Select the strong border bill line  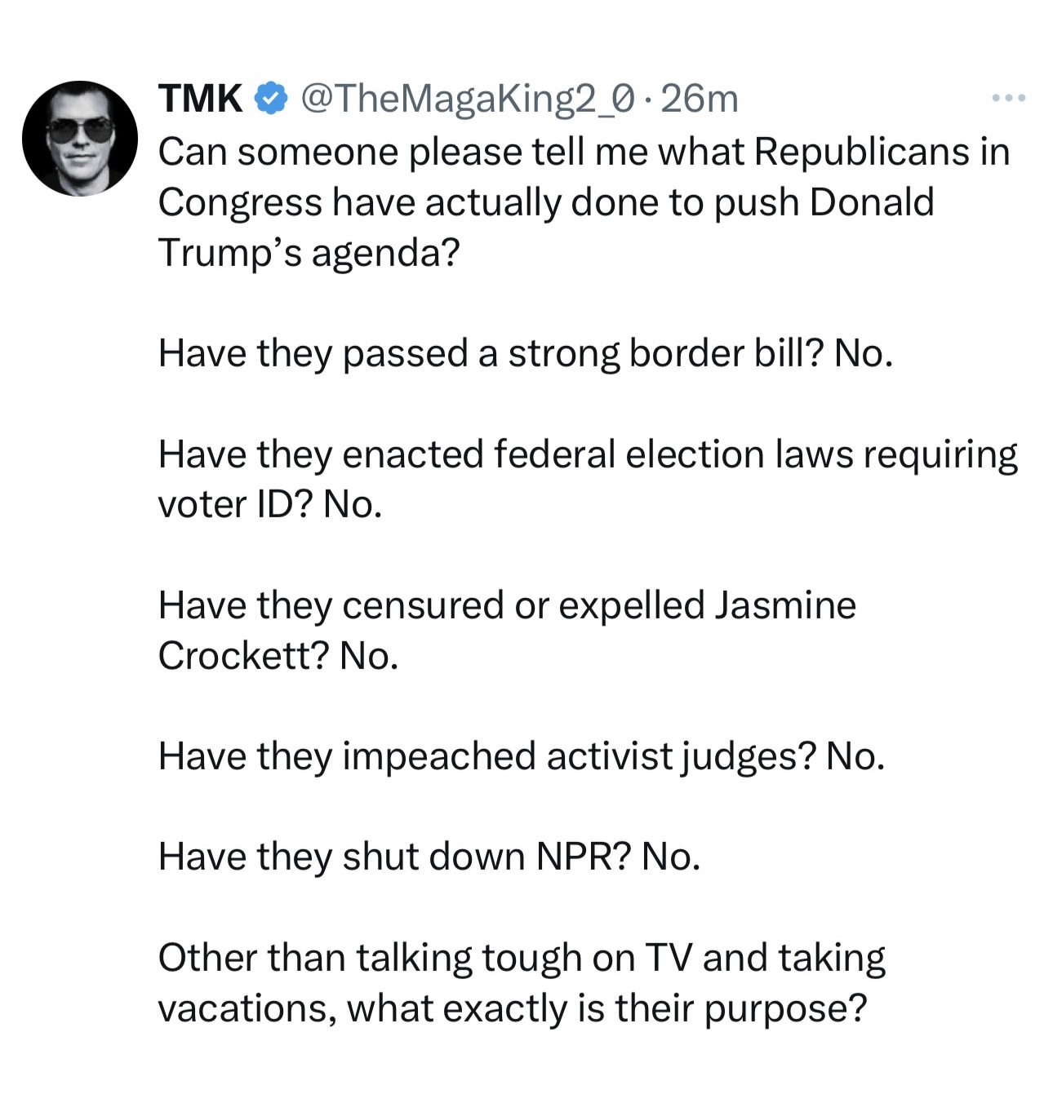[x=525, y=353]
